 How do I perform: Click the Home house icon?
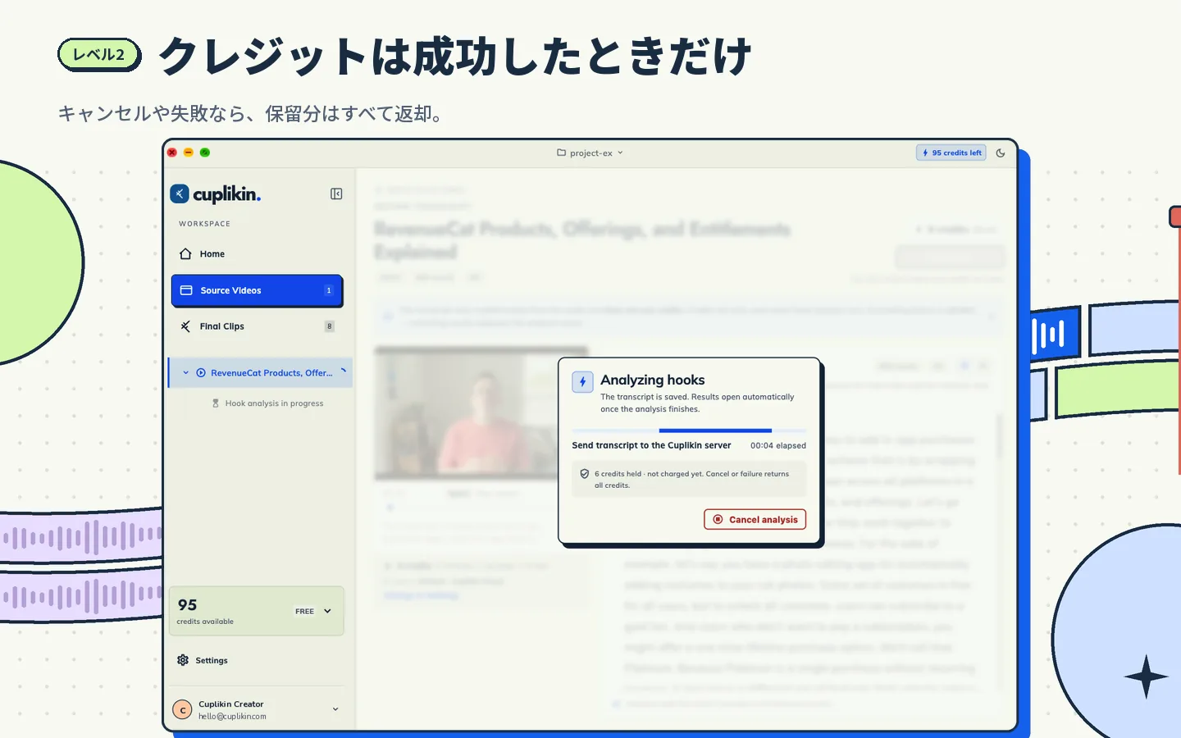(x=185, y=254)
